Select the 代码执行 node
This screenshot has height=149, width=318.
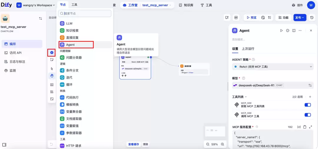[85, 97]
